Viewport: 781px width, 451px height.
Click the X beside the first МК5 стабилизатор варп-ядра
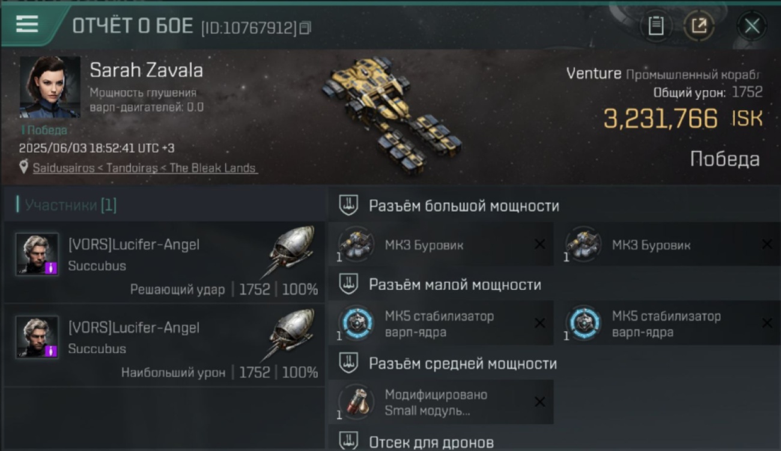(x=539, y=324)
